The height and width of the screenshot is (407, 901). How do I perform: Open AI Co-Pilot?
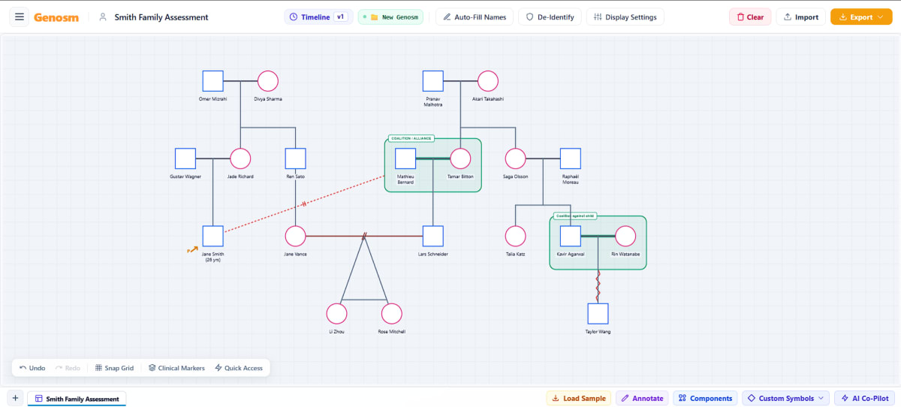(x=863, y=398)
